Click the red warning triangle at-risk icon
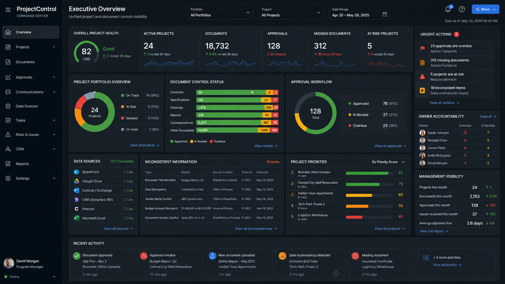The height and width of the screenshot is (284, 505). click(x=423, y=77)
